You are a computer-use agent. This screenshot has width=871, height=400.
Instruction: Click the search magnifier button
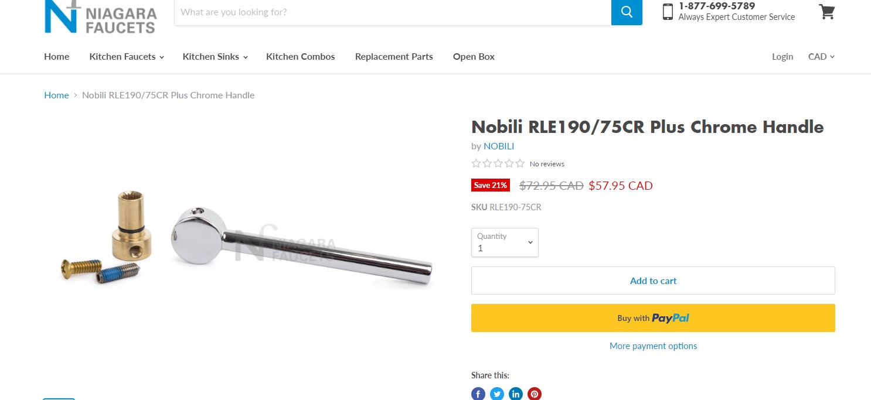pos(627,12)
